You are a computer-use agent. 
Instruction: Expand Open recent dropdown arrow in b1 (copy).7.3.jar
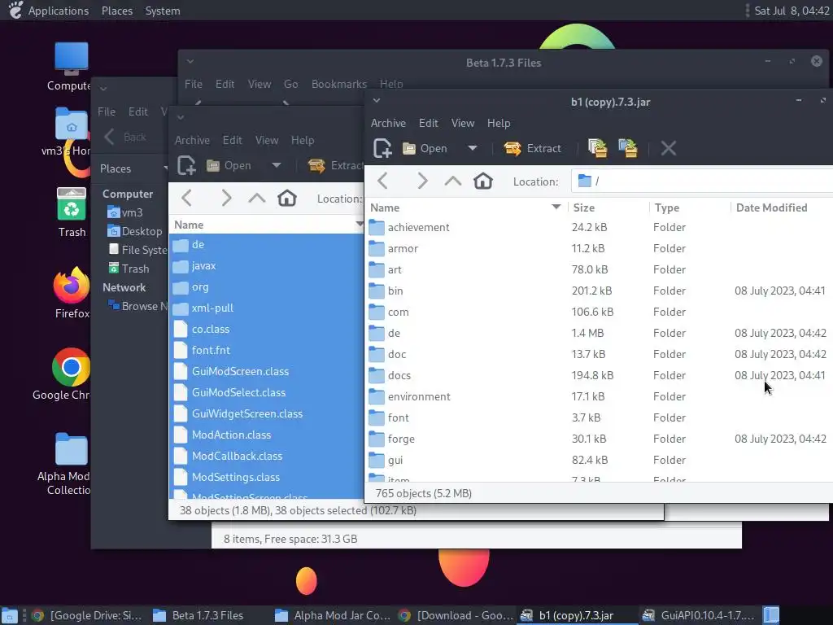(x=473, y=148)
